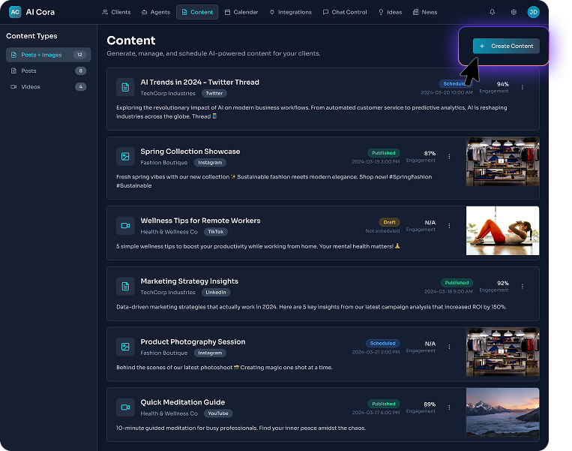
Task: Open settings via the gear icon
Action: (x=514, y=12)
